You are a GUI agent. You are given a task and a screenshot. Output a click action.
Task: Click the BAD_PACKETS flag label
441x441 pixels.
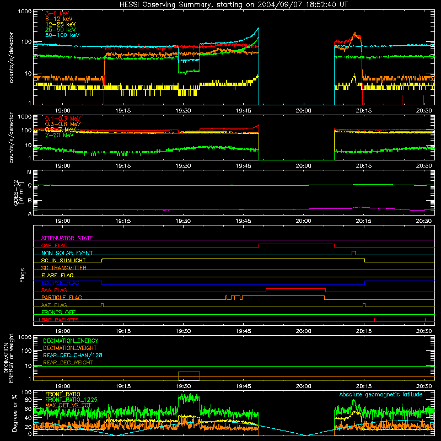click(x=59, y=320)
